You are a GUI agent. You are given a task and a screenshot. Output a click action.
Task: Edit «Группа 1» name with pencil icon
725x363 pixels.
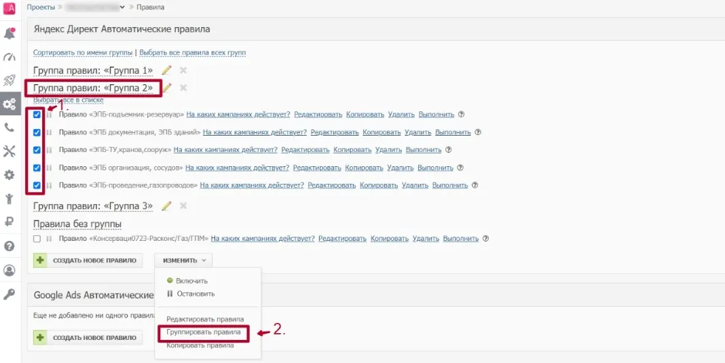166,71
